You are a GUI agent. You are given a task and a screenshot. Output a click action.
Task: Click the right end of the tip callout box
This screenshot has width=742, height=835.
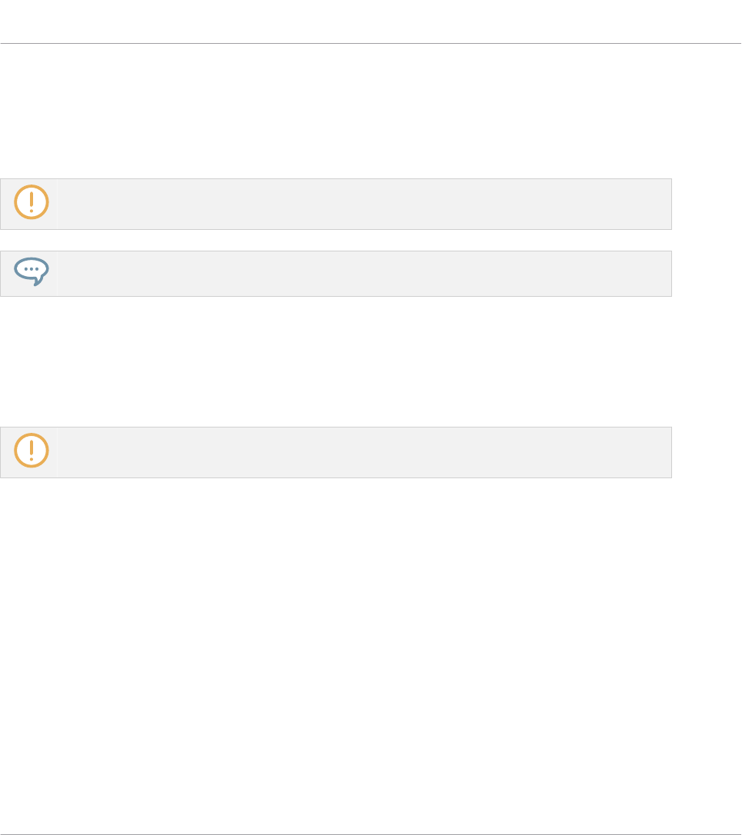coord(666,274)
